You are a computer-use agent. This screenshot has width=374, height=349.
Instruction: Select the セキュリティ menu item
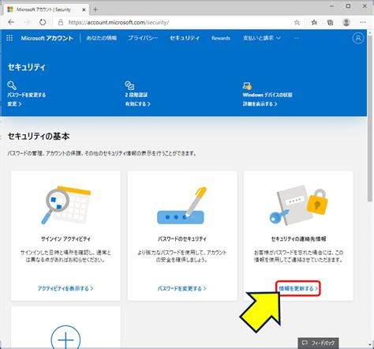click(185, 38)
